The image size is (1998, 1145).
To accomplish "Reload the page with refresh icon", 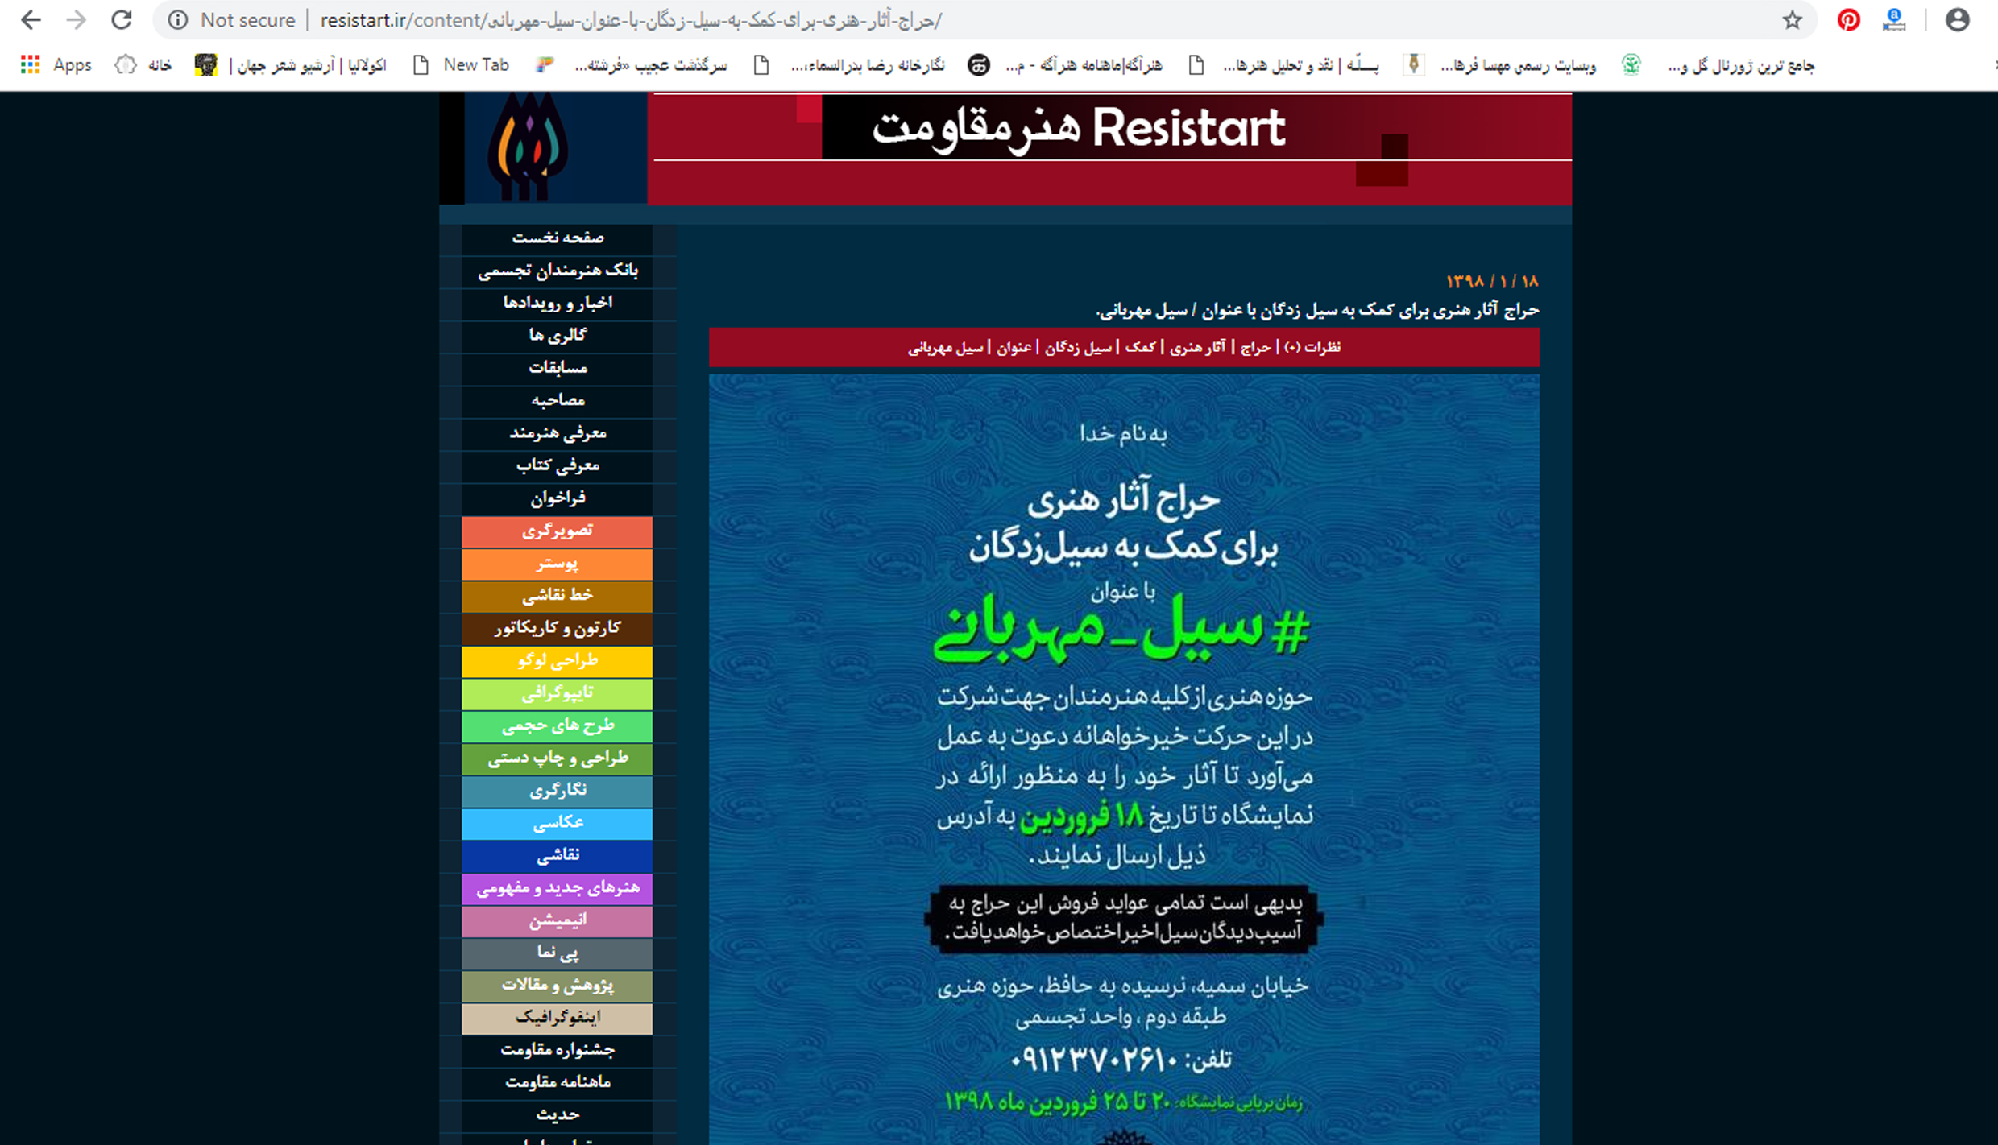I will tap(122, 20).
